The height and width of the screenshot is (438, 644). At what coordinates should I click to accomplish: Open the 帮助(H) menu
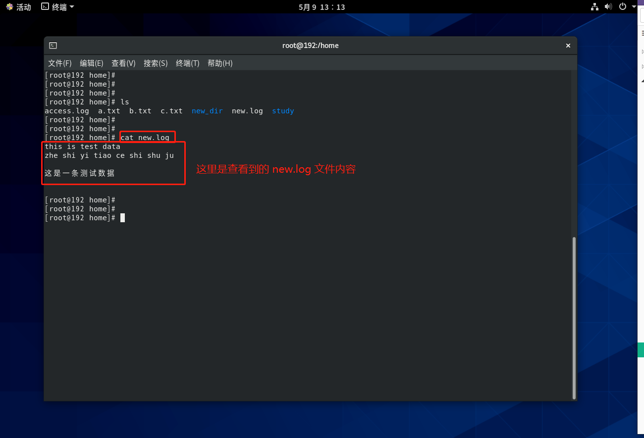pyautogui.click(x=220, y=63)
